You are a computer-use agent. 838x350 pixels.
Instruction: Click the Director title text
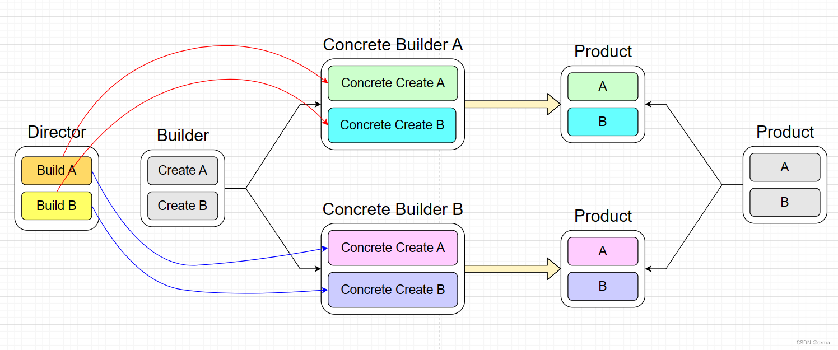tap(57, 132)
